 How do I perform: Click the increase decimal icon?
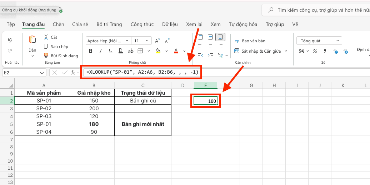[335, 51]
